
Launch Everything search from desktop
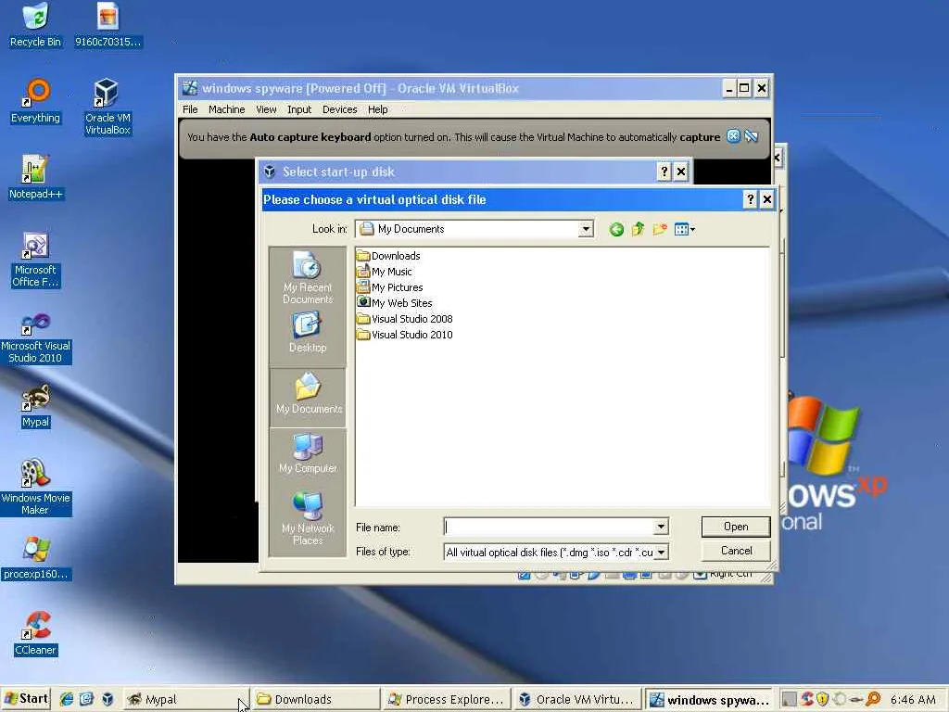tap(35, 101)
